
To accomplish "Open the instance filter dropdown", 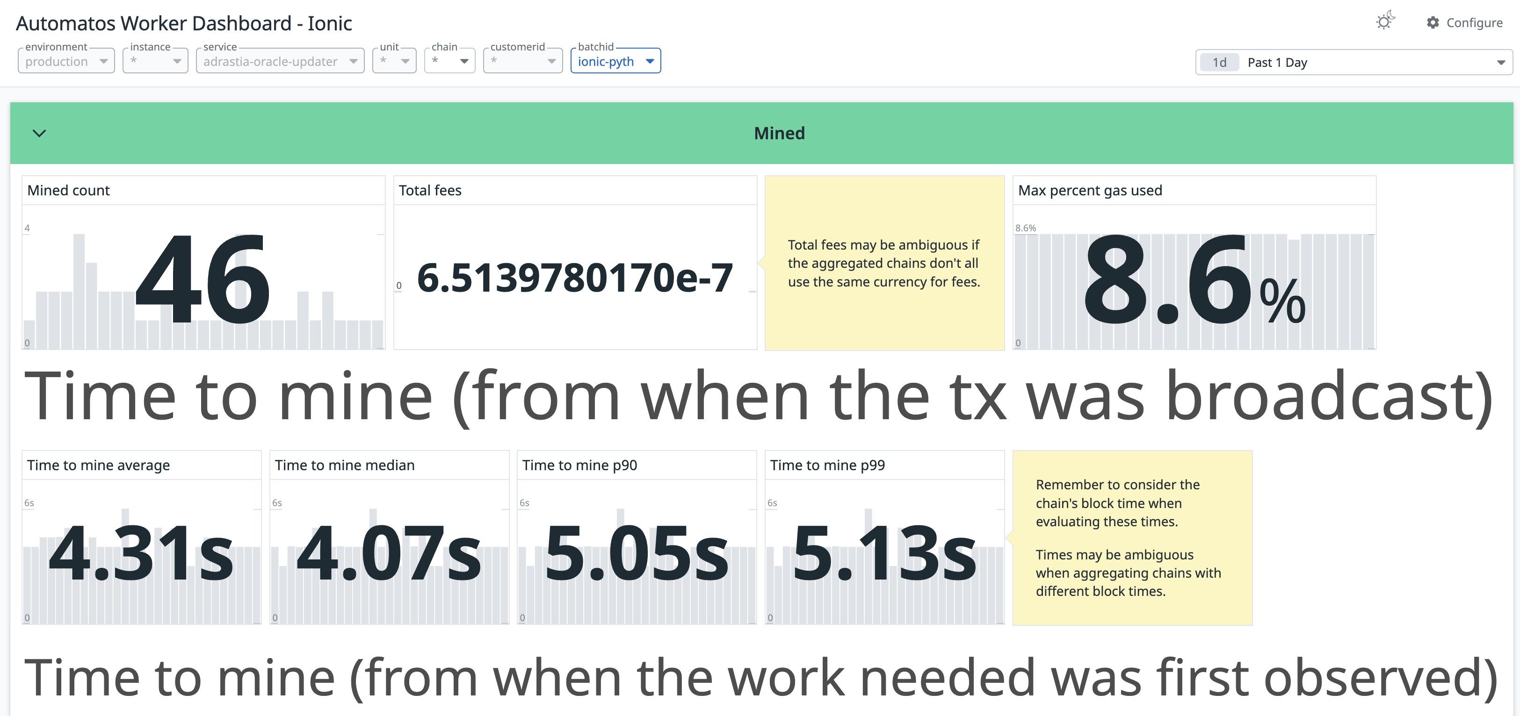I will (155, 61).
